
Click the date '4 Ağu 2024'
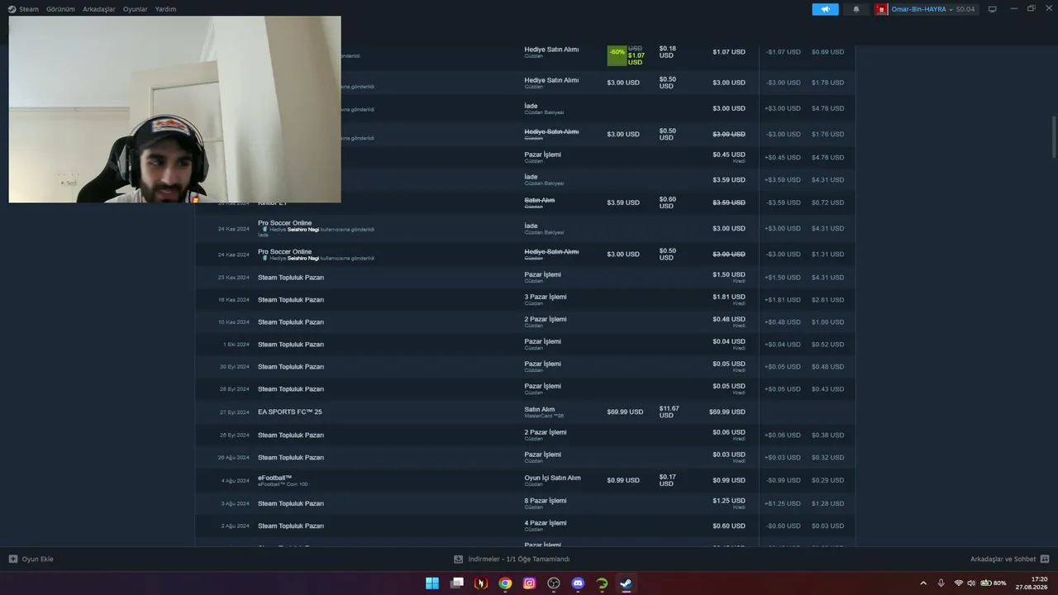[x=235, y=481]
